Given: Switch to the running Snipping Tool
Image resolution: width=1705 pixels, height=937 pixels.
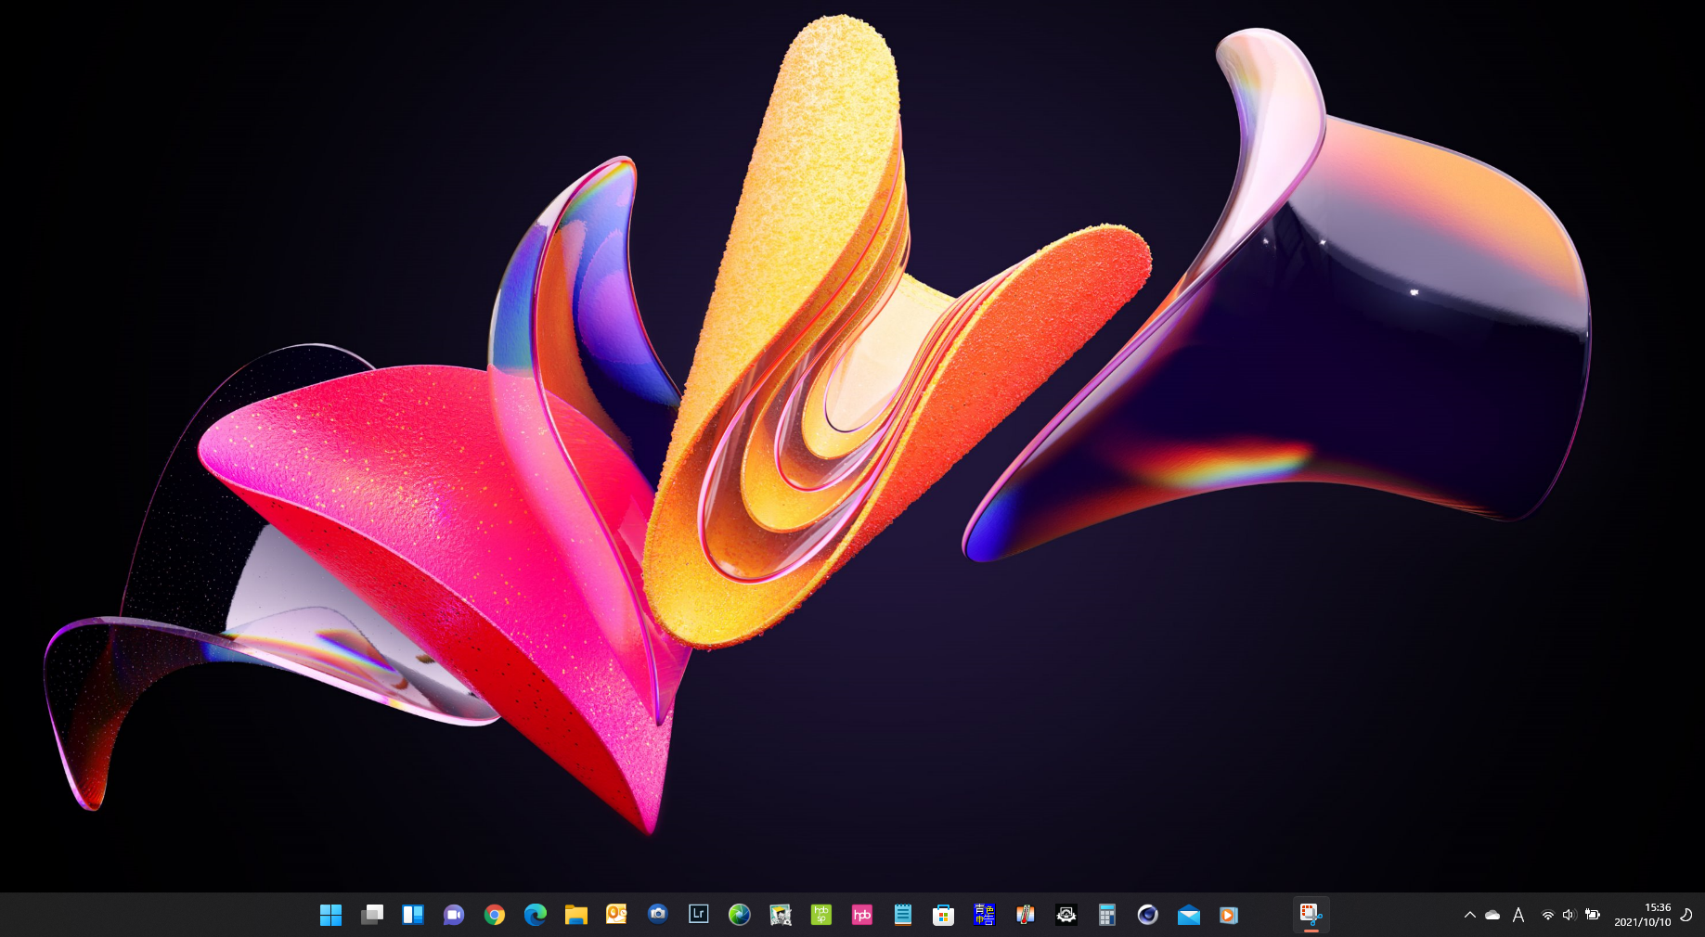Looking at the screenshot, I should click(x=1311, y=915).
